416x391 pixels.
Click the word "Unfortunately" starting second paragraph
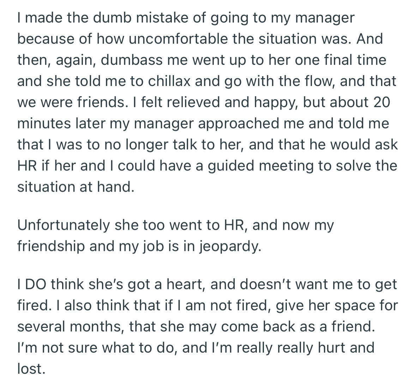(x=64, y=226)
